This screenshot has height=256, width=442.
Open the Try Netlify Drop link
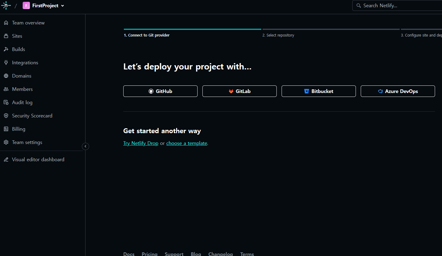tap(140, 143)
